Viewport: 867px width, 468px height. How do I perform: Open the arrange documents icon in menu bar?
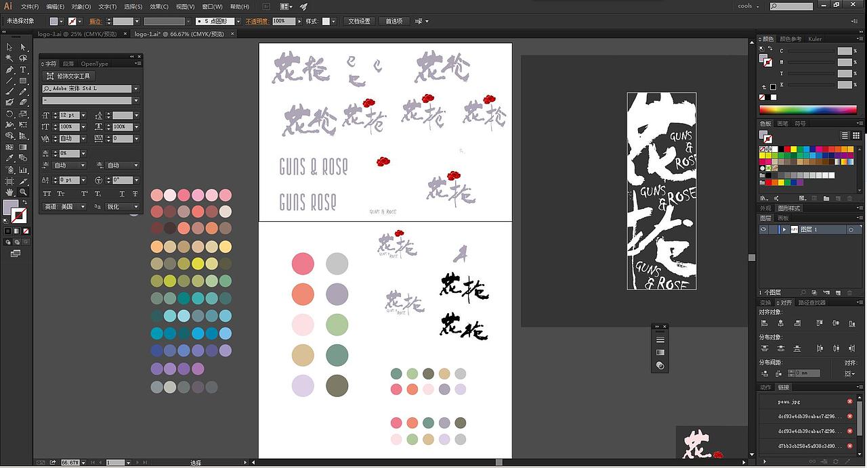(x=286, y=6)
